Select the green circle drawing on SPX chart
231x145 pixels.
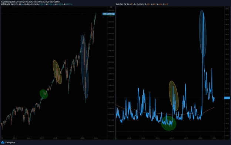click(x=44, y=94)
